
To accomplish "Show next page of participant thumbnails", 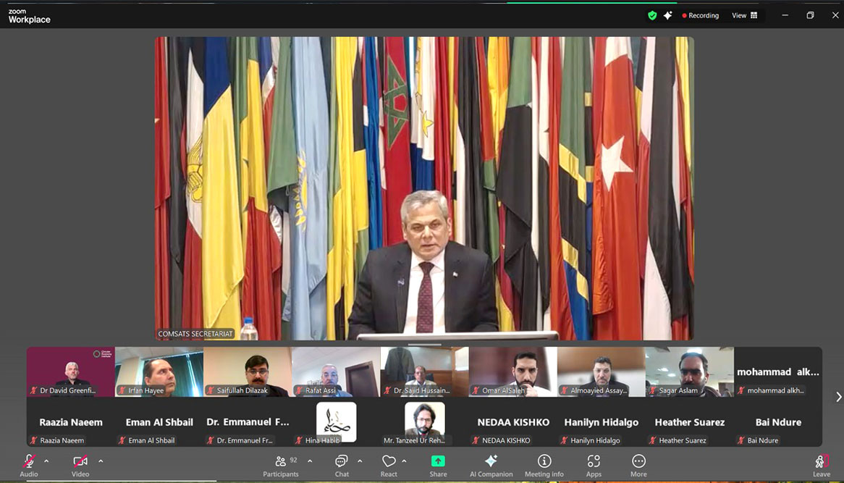I will [838, 397].
